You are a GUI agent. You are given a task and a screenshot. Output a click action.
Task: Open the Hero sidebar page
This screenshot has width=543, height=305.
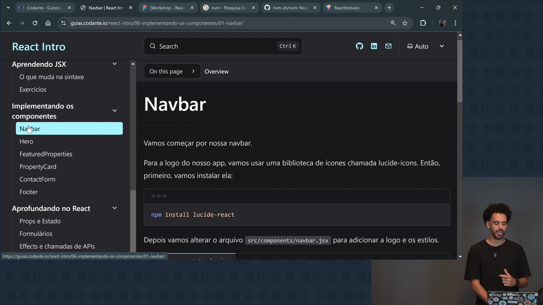tap(26, 141)
